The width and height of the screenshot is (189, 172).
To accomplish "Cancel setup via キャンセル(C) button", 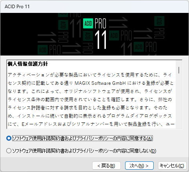I will [x=172, y=166].
